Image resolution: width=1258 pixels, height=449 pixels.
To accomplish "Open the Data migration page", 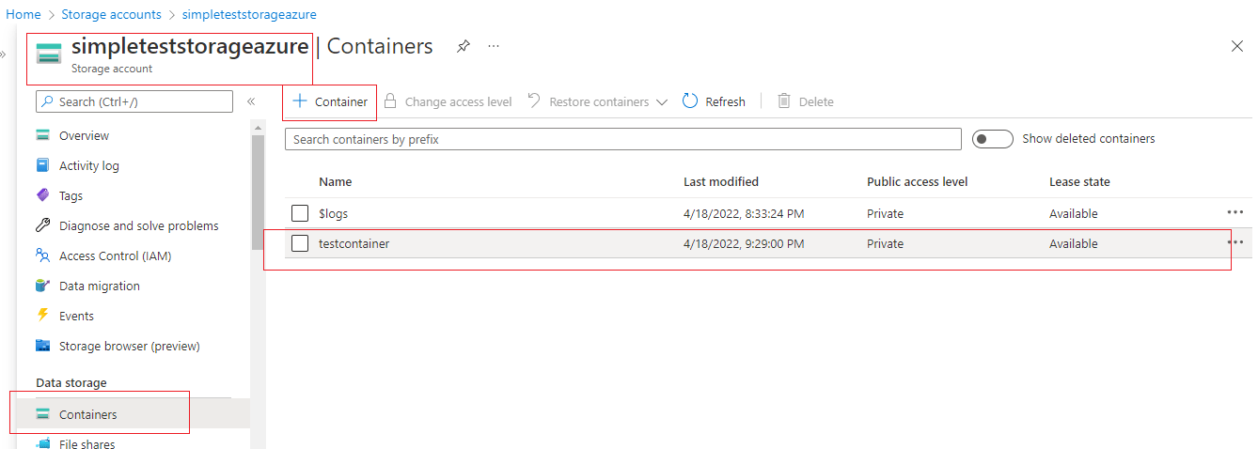I will pos(99,286).
